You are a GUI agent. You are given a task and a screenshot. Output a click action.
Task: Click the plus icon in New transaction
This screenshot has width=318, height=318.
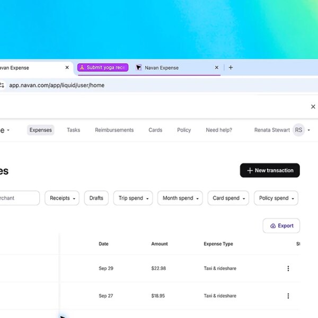tap(250, 171)
